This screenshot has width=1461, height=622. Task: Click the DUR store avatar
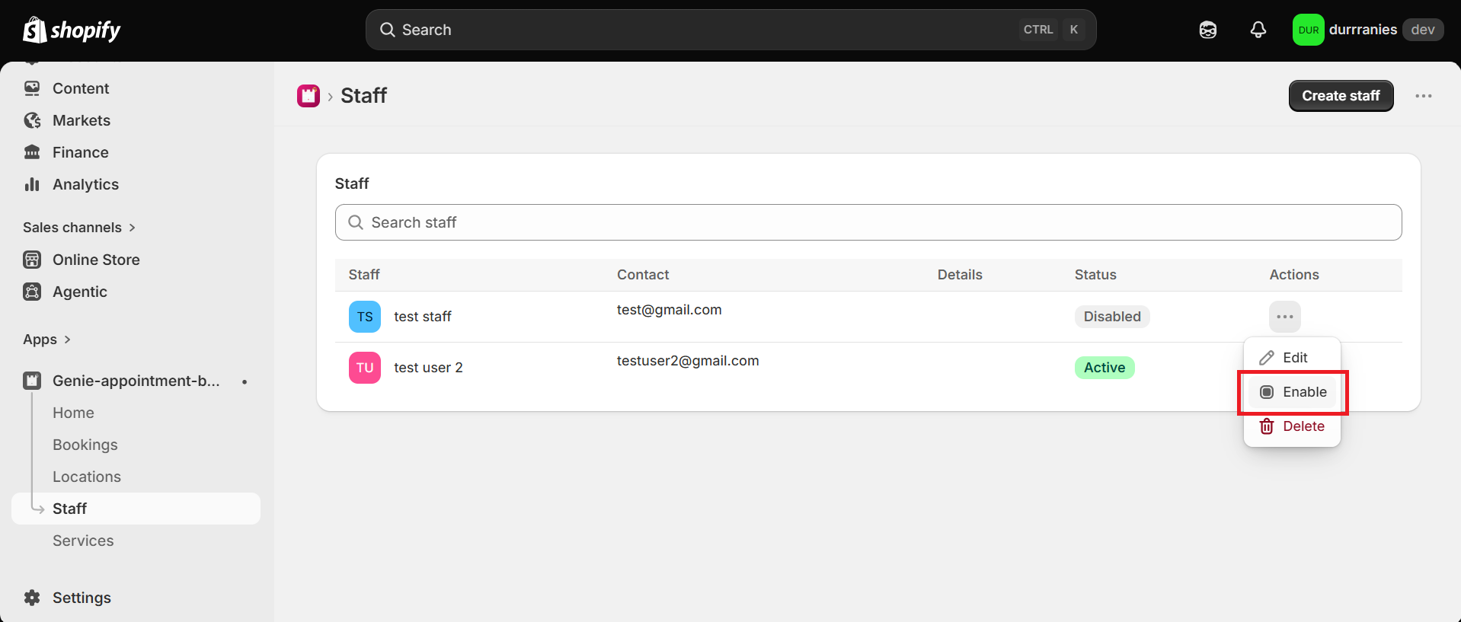pyautogui.click(x=1309, y=30)
